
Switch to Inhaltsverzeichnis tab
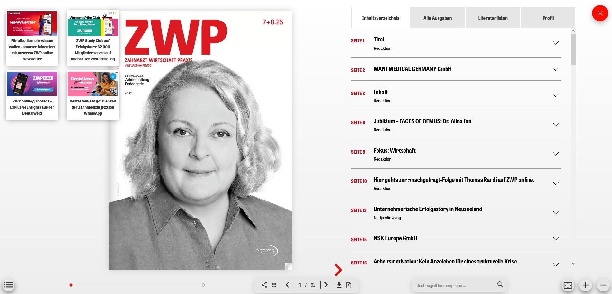pos(381,18)
